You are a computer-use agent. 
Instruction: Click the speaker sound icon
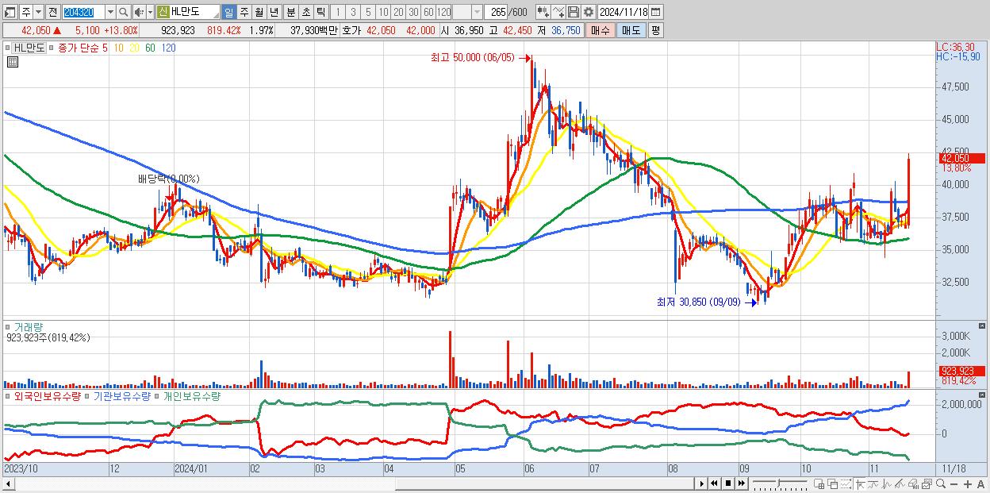click(x=139, y=12)
